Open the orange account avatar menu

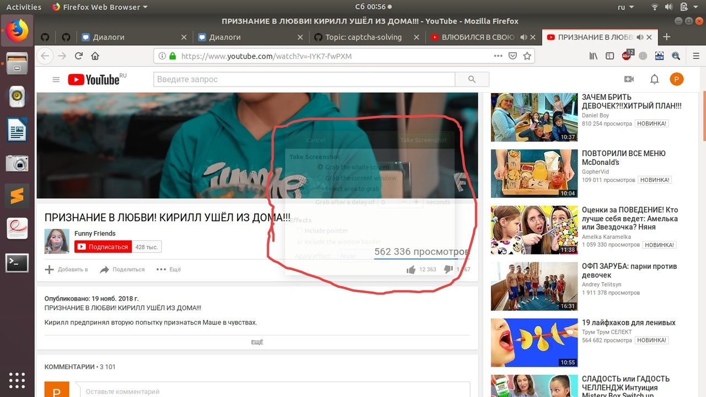677,79
